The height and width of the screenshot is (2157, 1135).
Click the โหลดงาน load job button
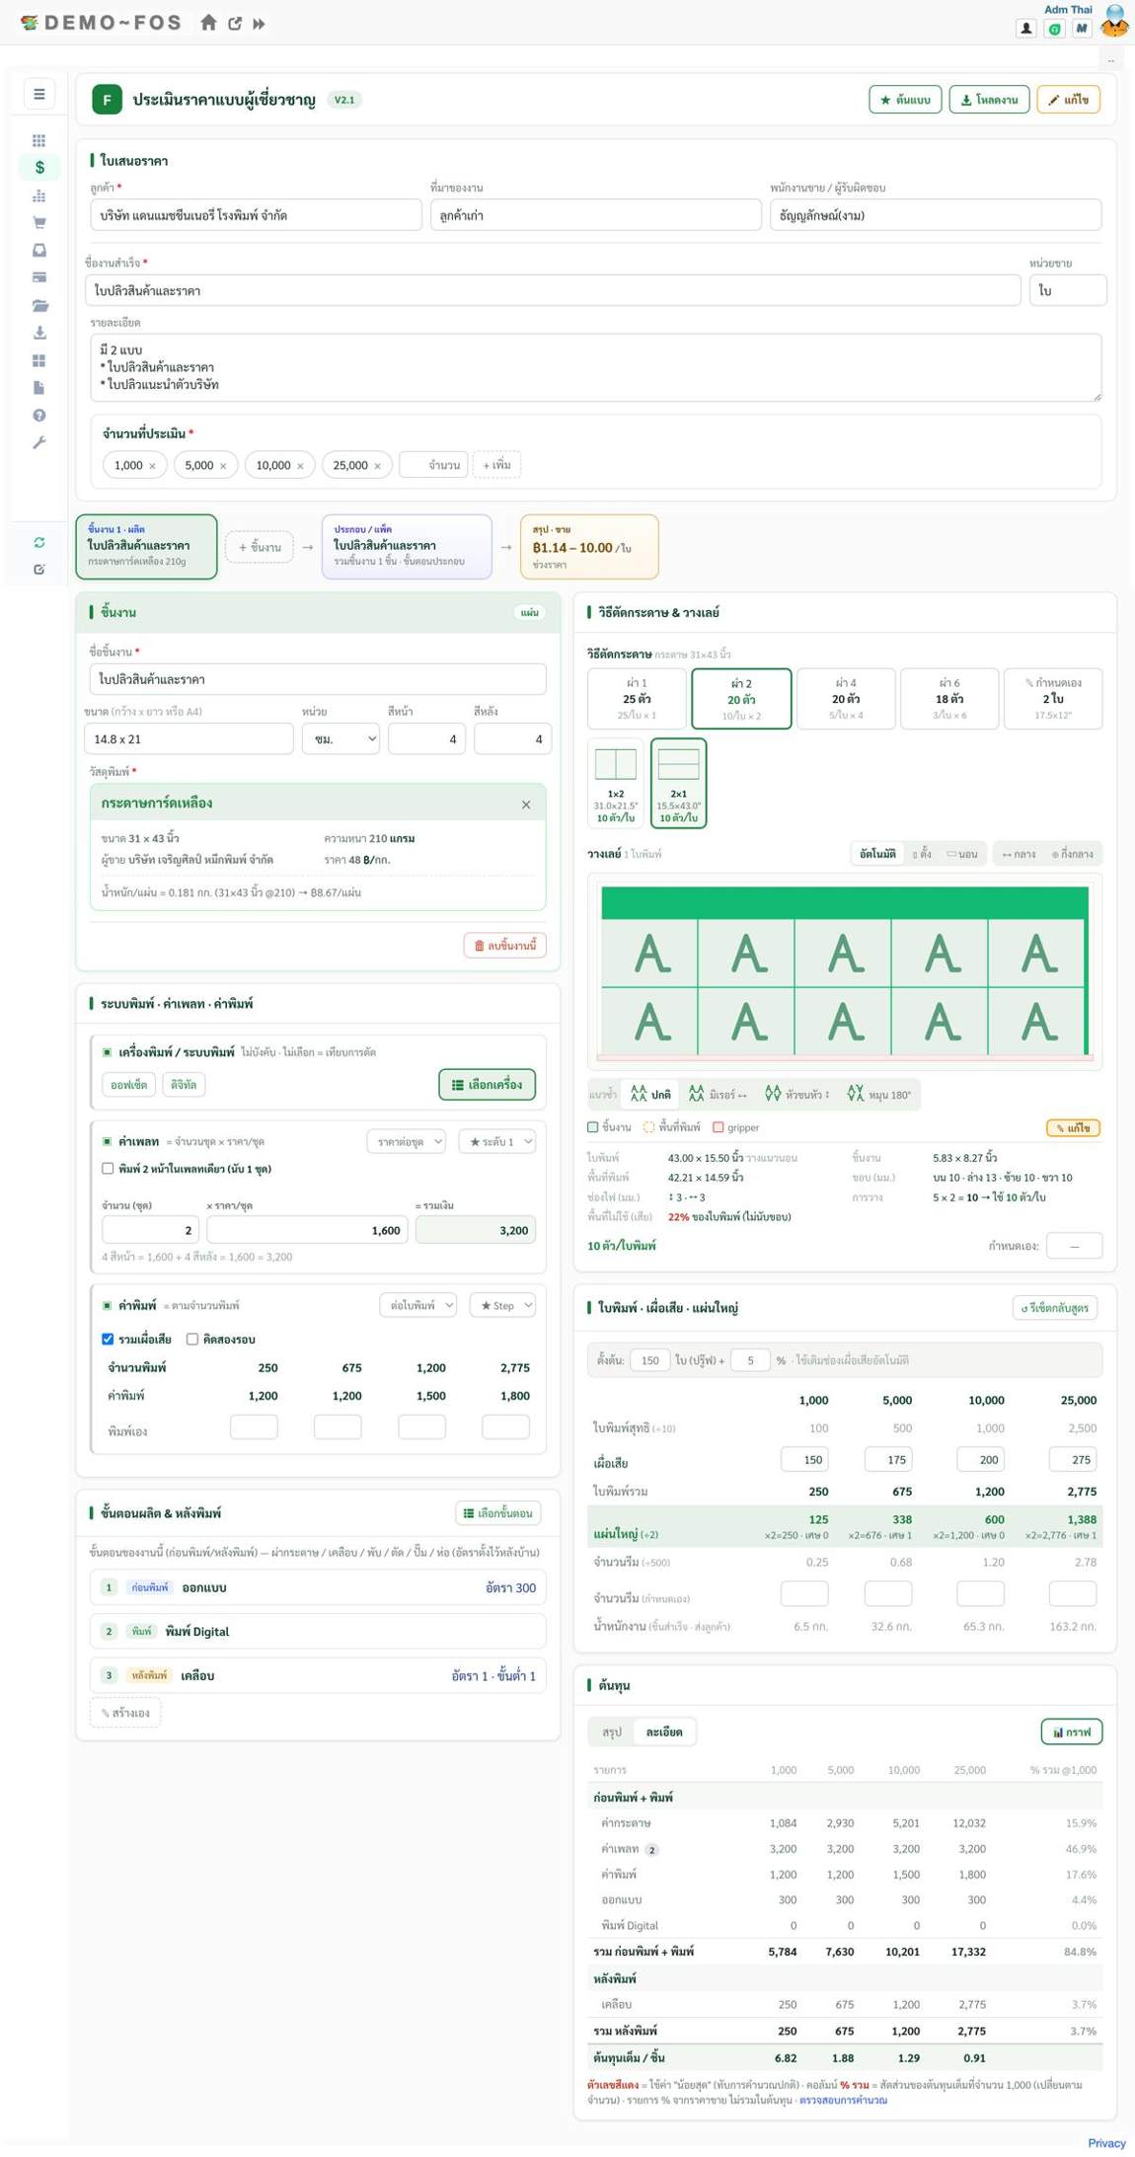coord(989,100)
